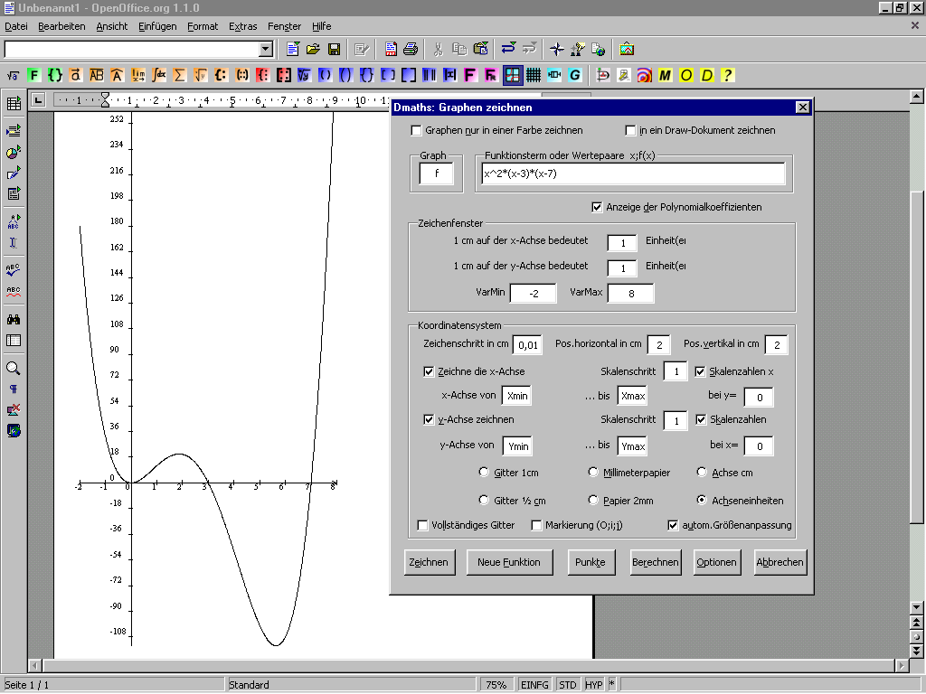
Task: Click the Save document icon
Action: point(334,49)
